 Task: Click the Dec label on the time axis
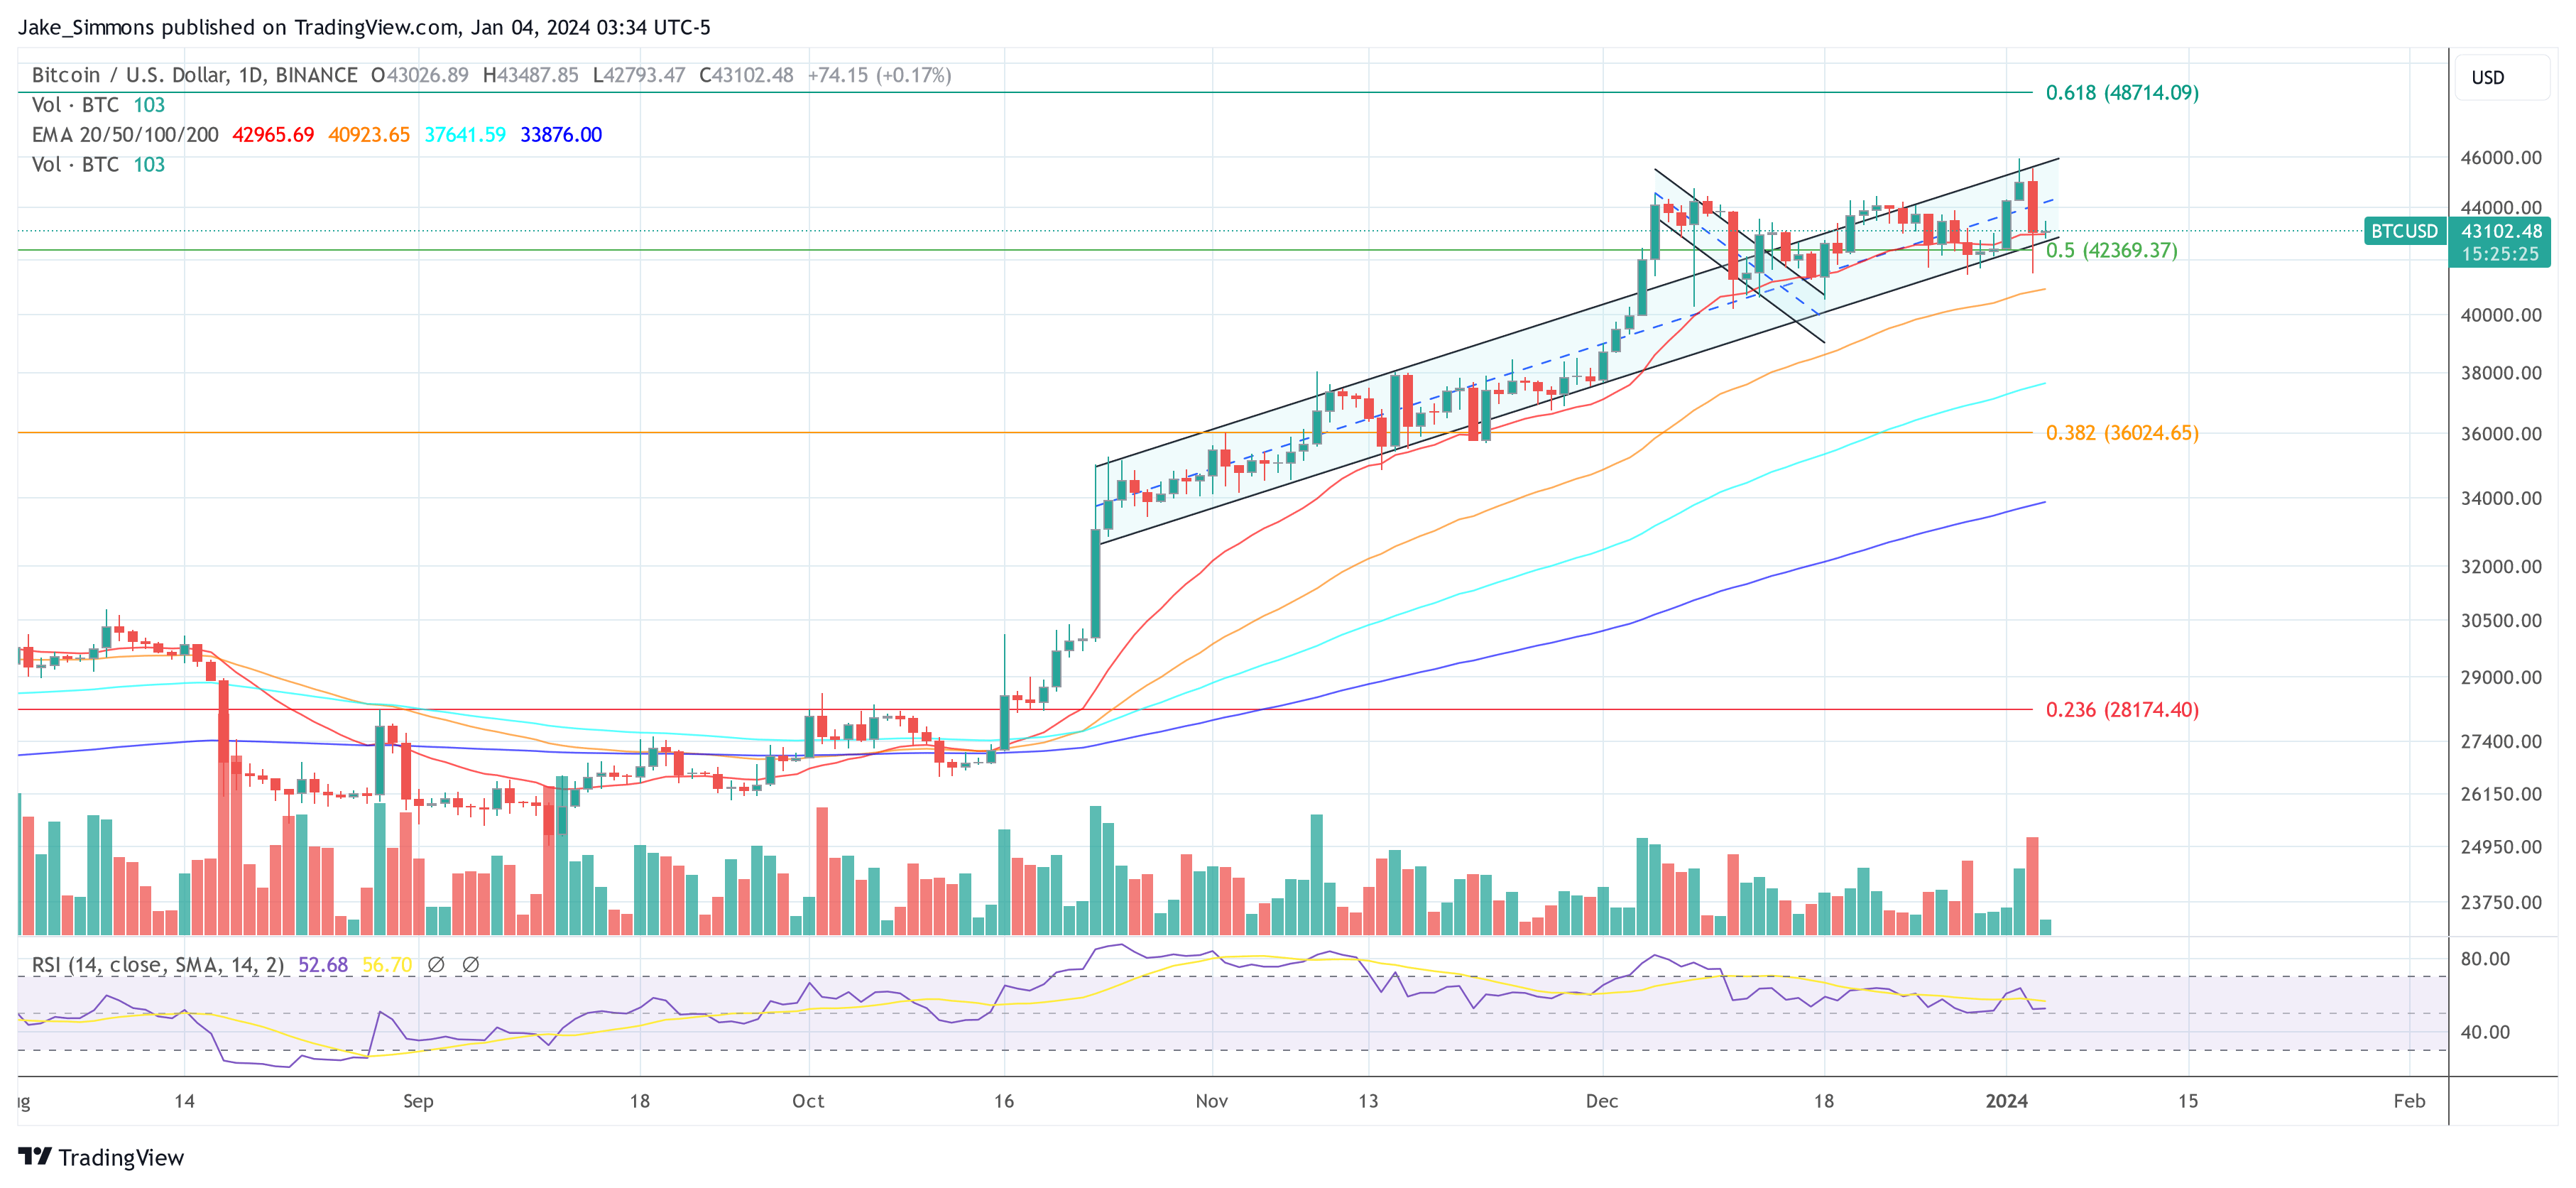coord(1601,1101)
